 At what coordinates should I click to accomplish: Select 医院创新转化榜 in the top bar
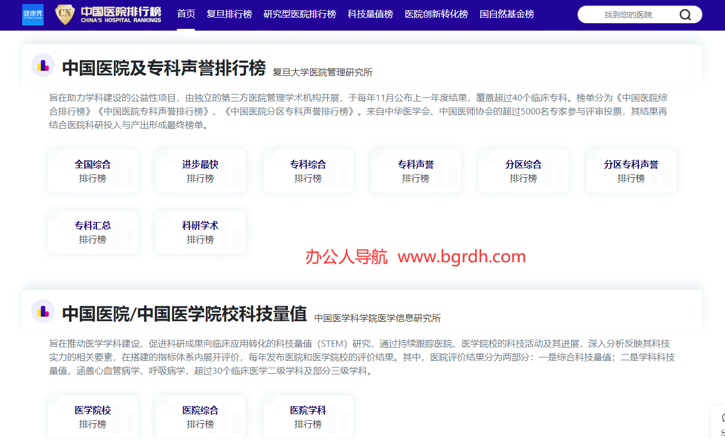(x=436, y=14)
